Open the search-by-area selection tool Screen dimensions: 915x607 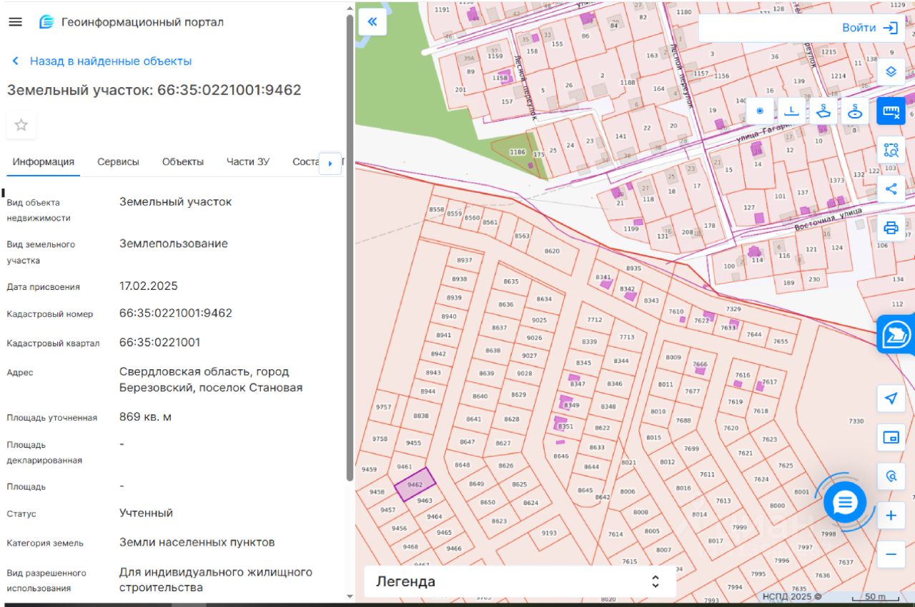(891, 150)
